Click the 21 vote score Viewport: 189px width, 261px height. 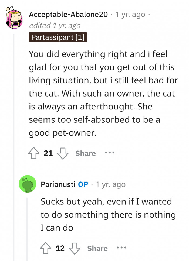click(x=48, y=153)
